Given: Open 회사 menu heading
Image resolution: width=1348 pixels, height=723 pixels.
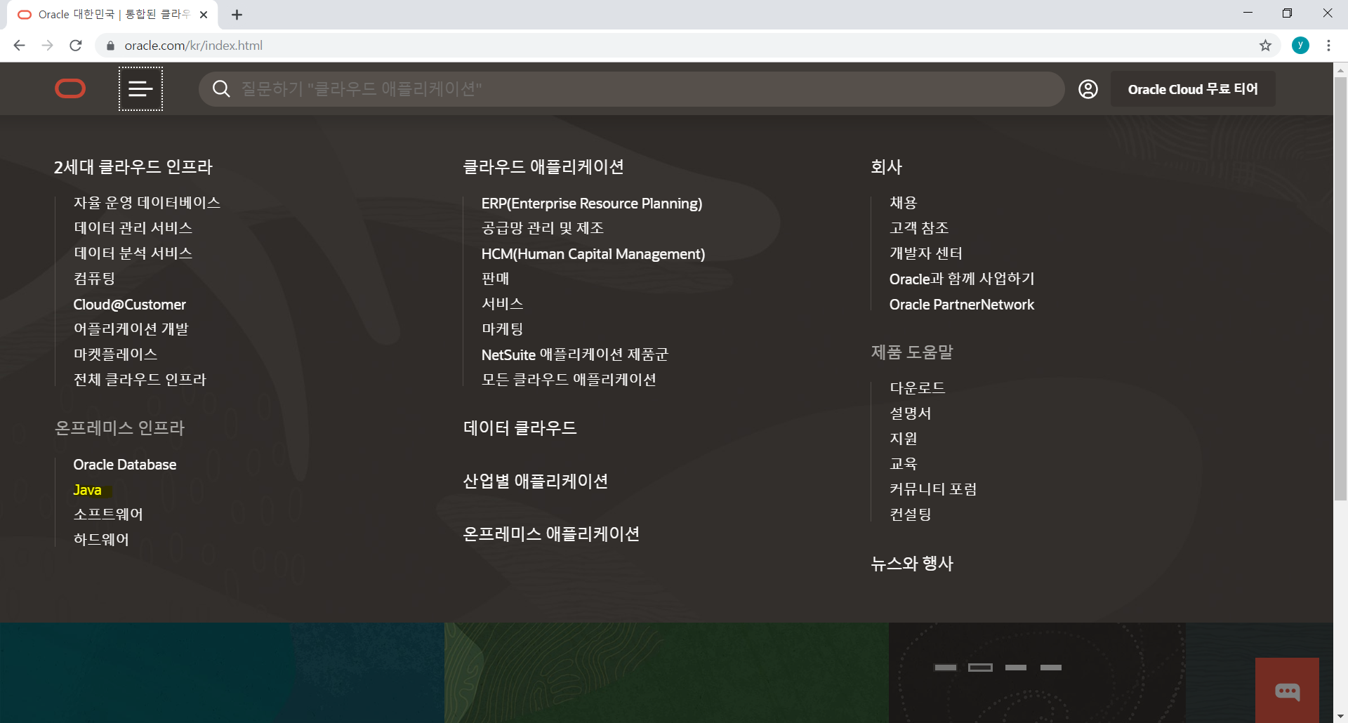Looking at the screenshot, I should click(x=886, y=167).
